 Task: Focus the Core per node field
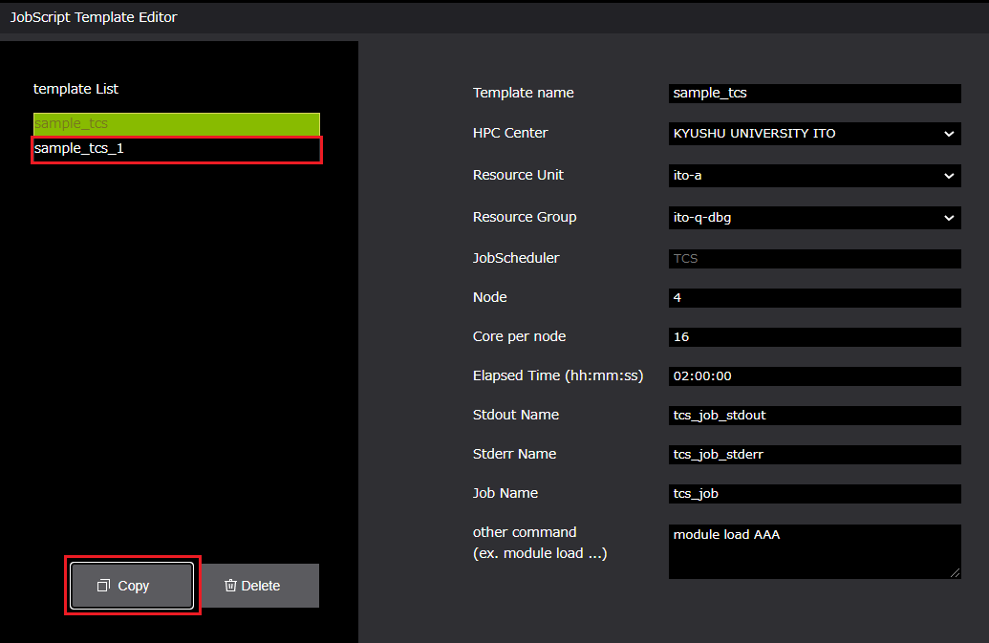[814, 337]
